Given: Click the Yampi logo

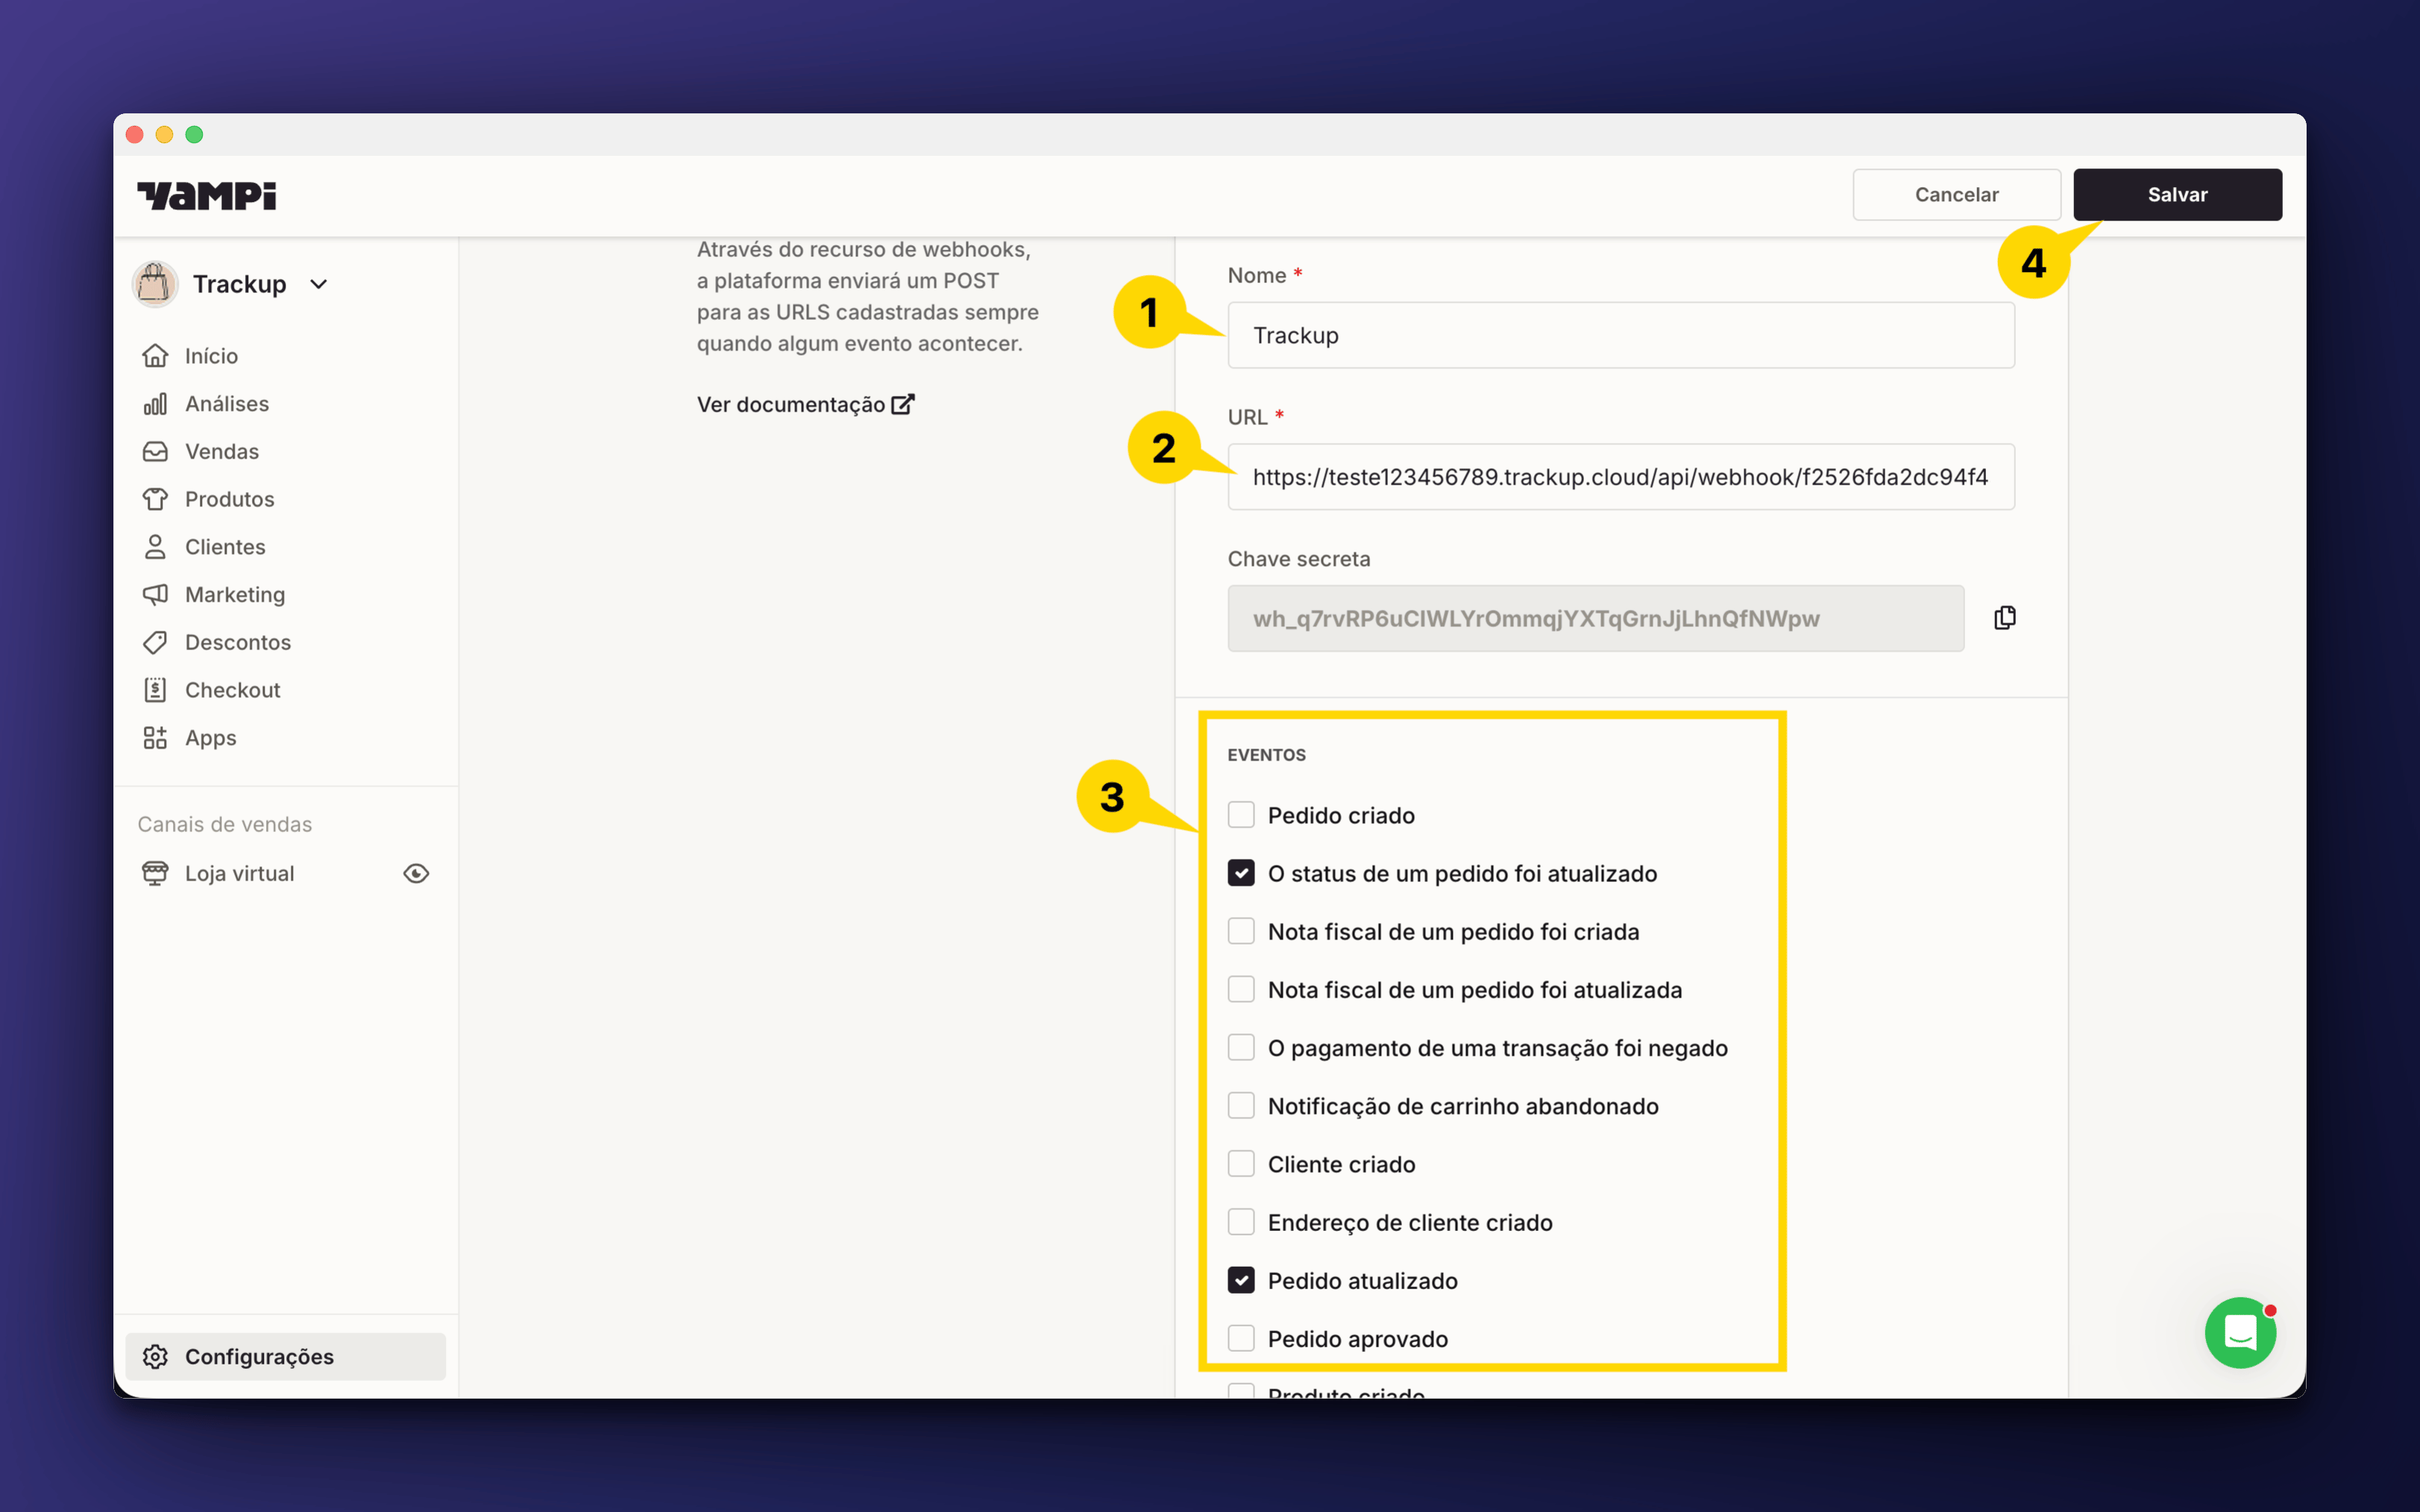Looking at the screenshot, I should pos(206,195).
